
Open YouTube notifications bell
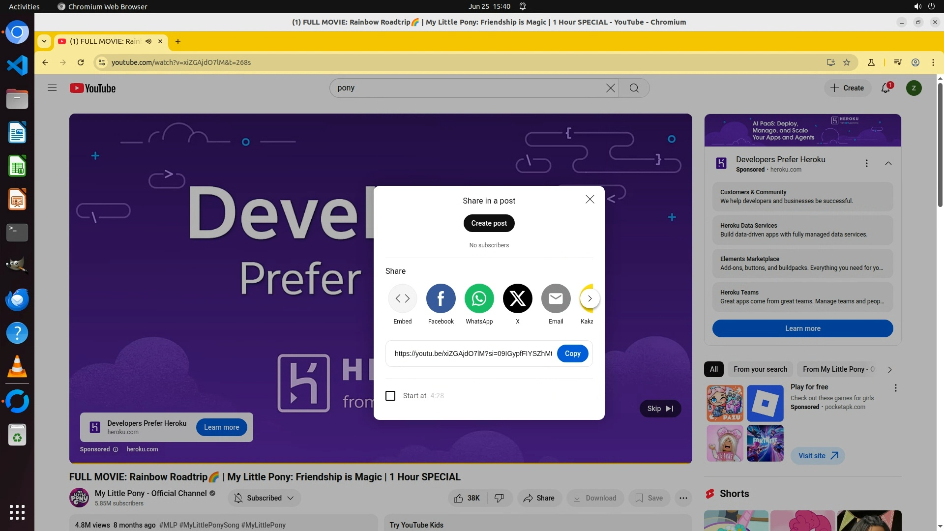[885, 88]
